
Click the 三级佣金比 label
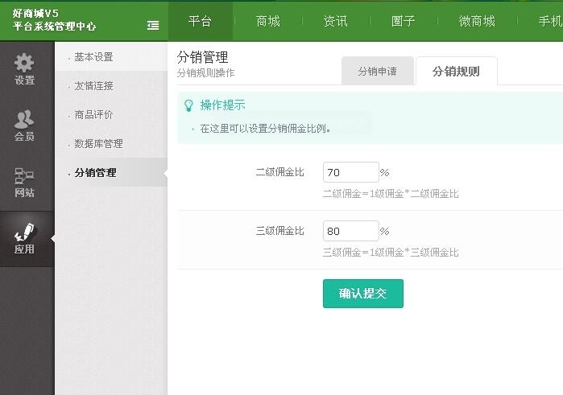279,231
